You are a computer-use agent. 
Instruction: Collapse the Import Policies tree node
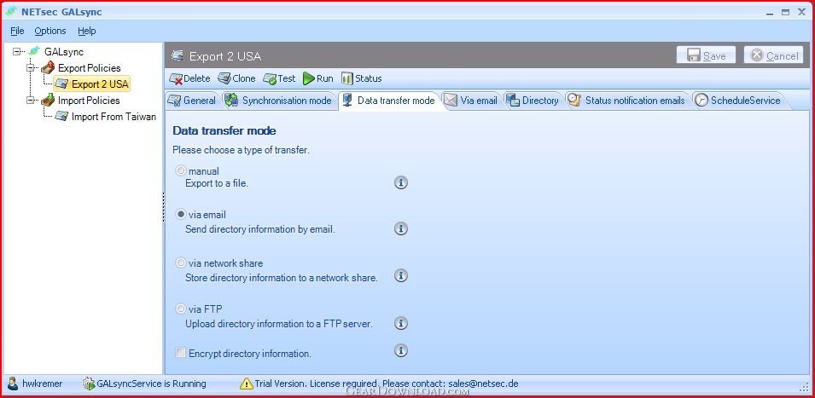(x=31, y=100)
